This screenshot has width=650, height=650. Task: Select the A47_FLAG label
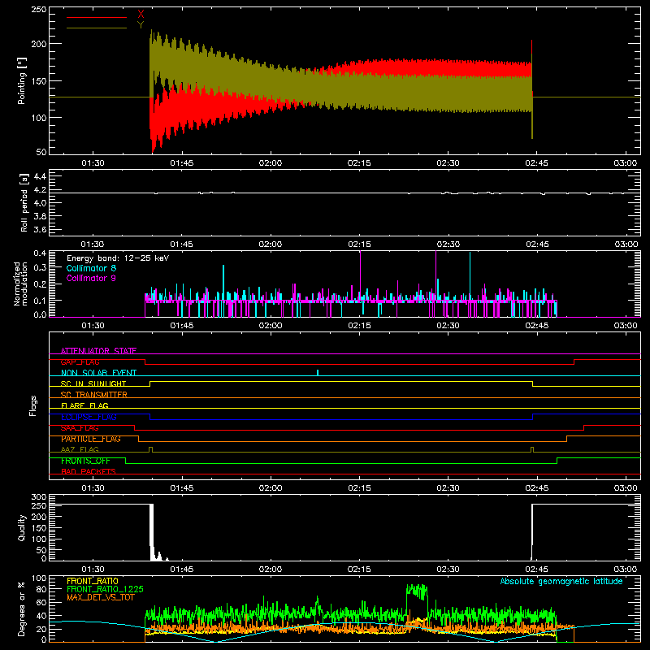(80, 449)
